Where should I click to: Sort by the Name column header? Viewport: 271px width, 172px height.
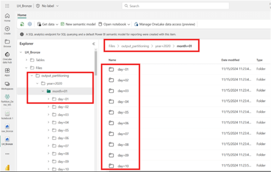tap(112, 60)
